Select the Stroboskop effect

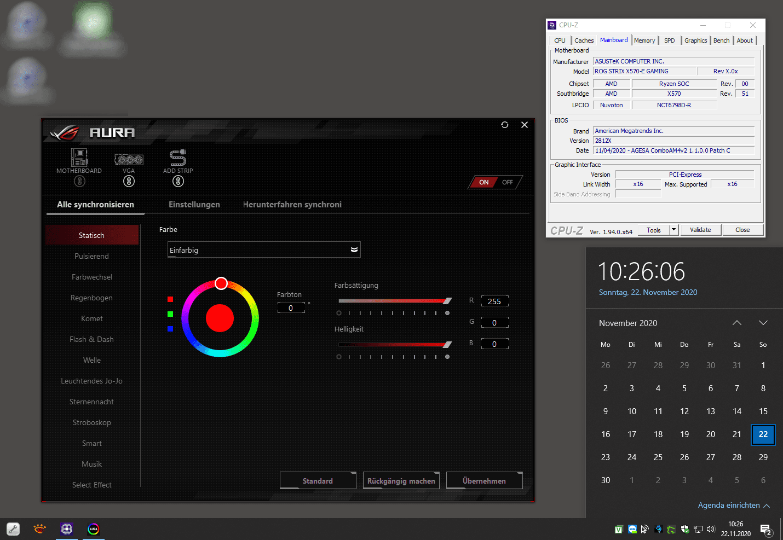pos(92,422)
